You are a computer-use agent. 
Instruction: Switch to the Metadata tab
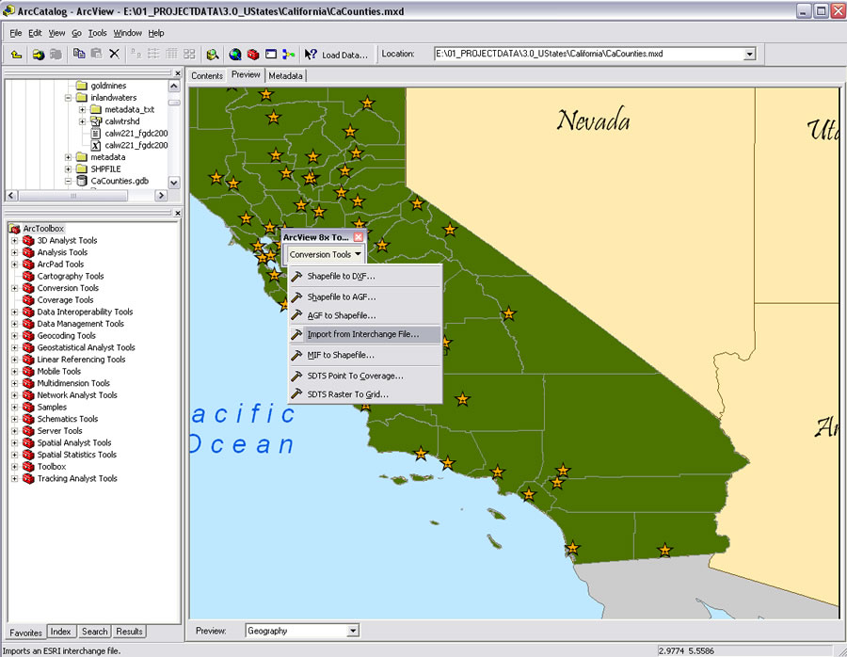pyautogui.click(x=285, y=75)
